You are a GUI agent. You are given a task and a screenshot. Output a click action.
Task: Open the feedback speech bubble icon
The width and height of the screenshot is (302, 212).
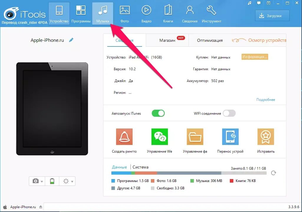coord(259,3)
